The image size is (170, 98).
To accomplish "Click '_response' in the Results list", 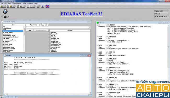I will (53, 52).
